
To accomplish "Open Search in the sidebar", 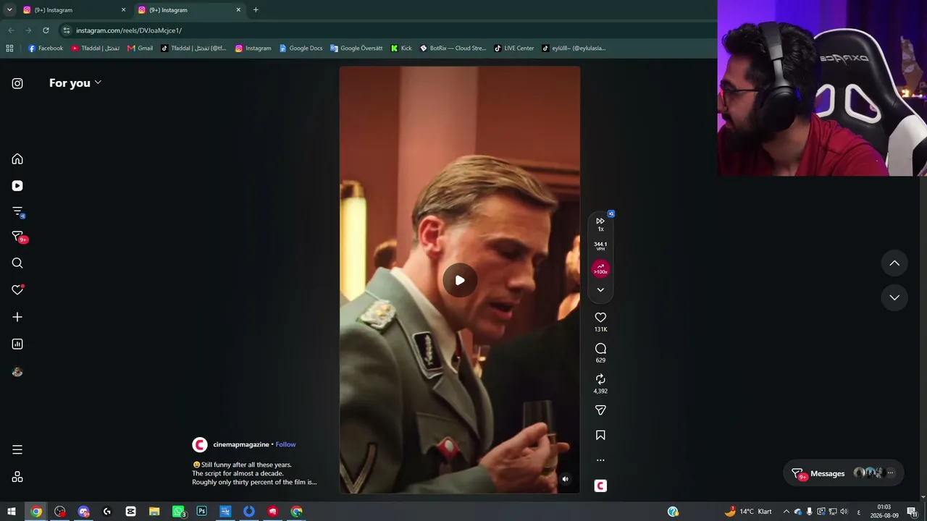I will pos(17,263).
